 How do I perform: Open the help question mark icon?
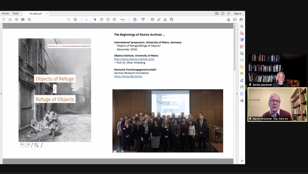223,13
